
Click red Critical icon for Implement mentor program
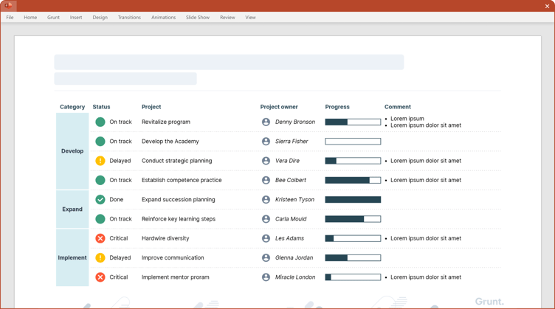tap(100, 277)
